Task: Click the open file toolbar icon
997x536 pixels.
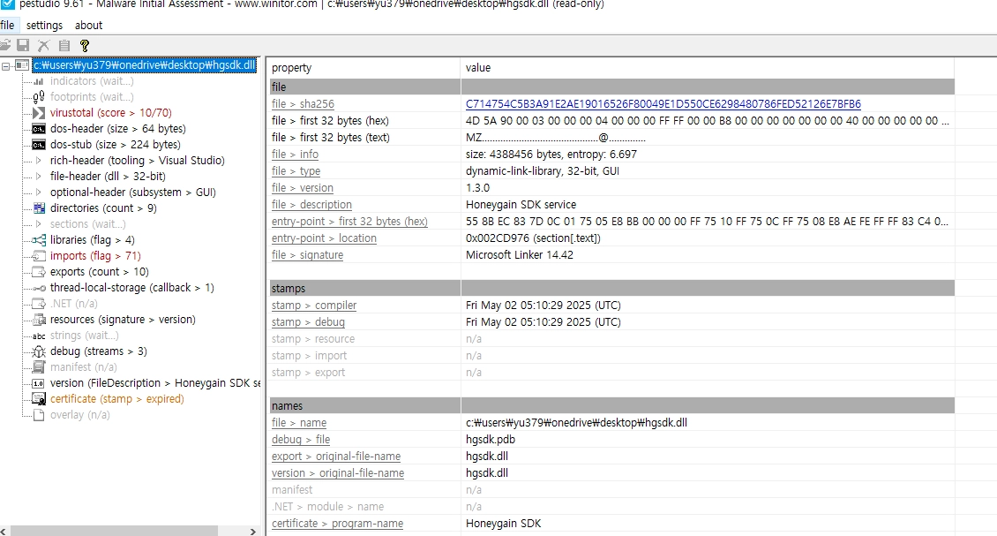Action: [4, 45]
